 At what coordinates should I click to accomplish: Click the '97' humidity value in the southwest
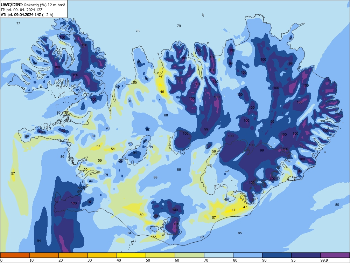[90, 202]
